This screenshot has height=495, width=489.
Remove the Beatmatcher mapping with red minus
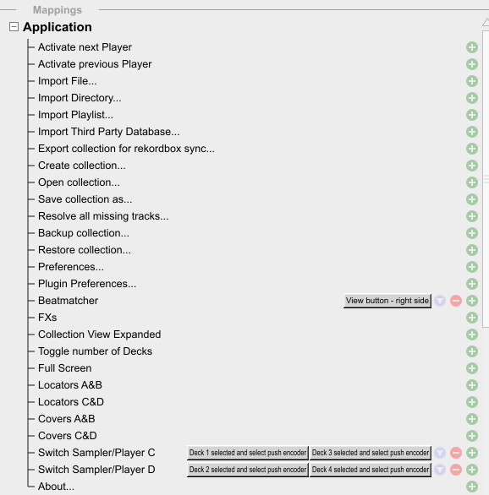coord(456,301)
